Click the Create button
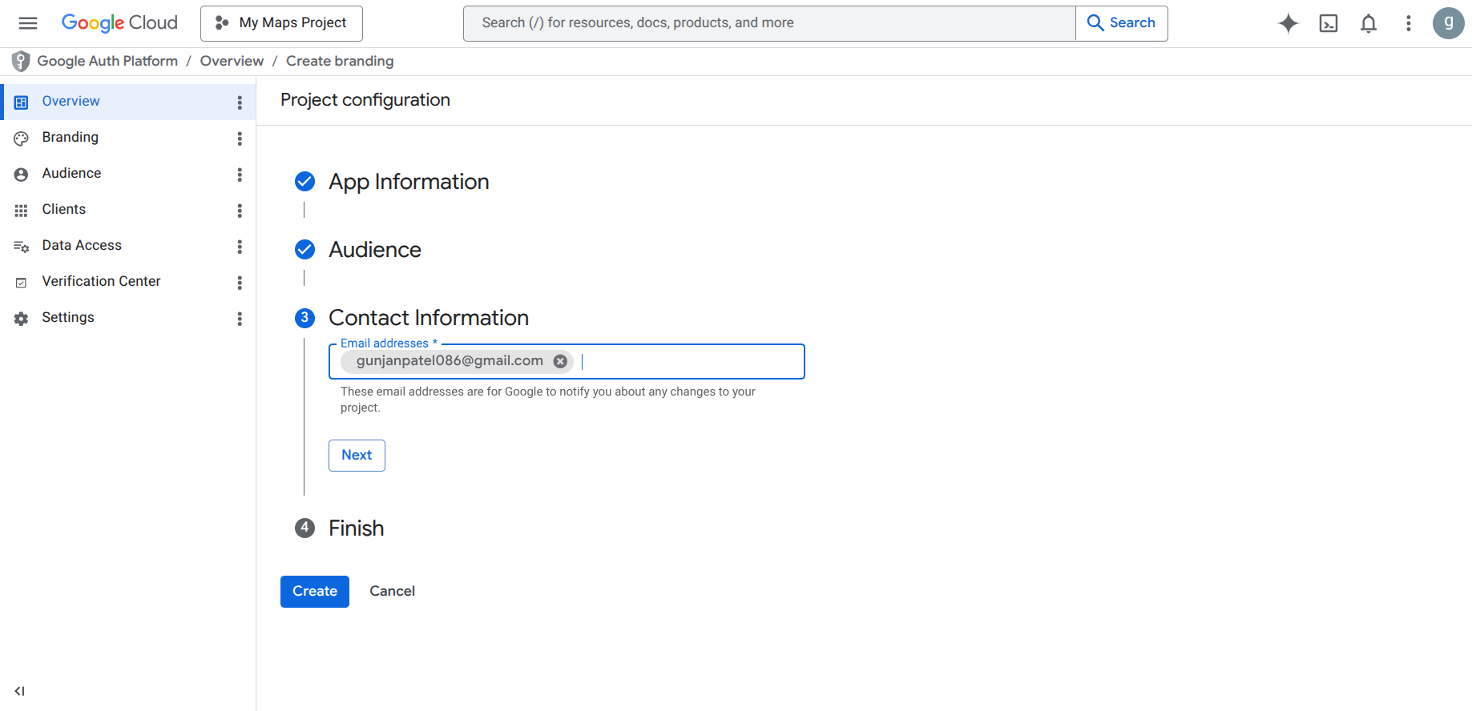This screenshot has height=711, width=1472. pos(315,592)
